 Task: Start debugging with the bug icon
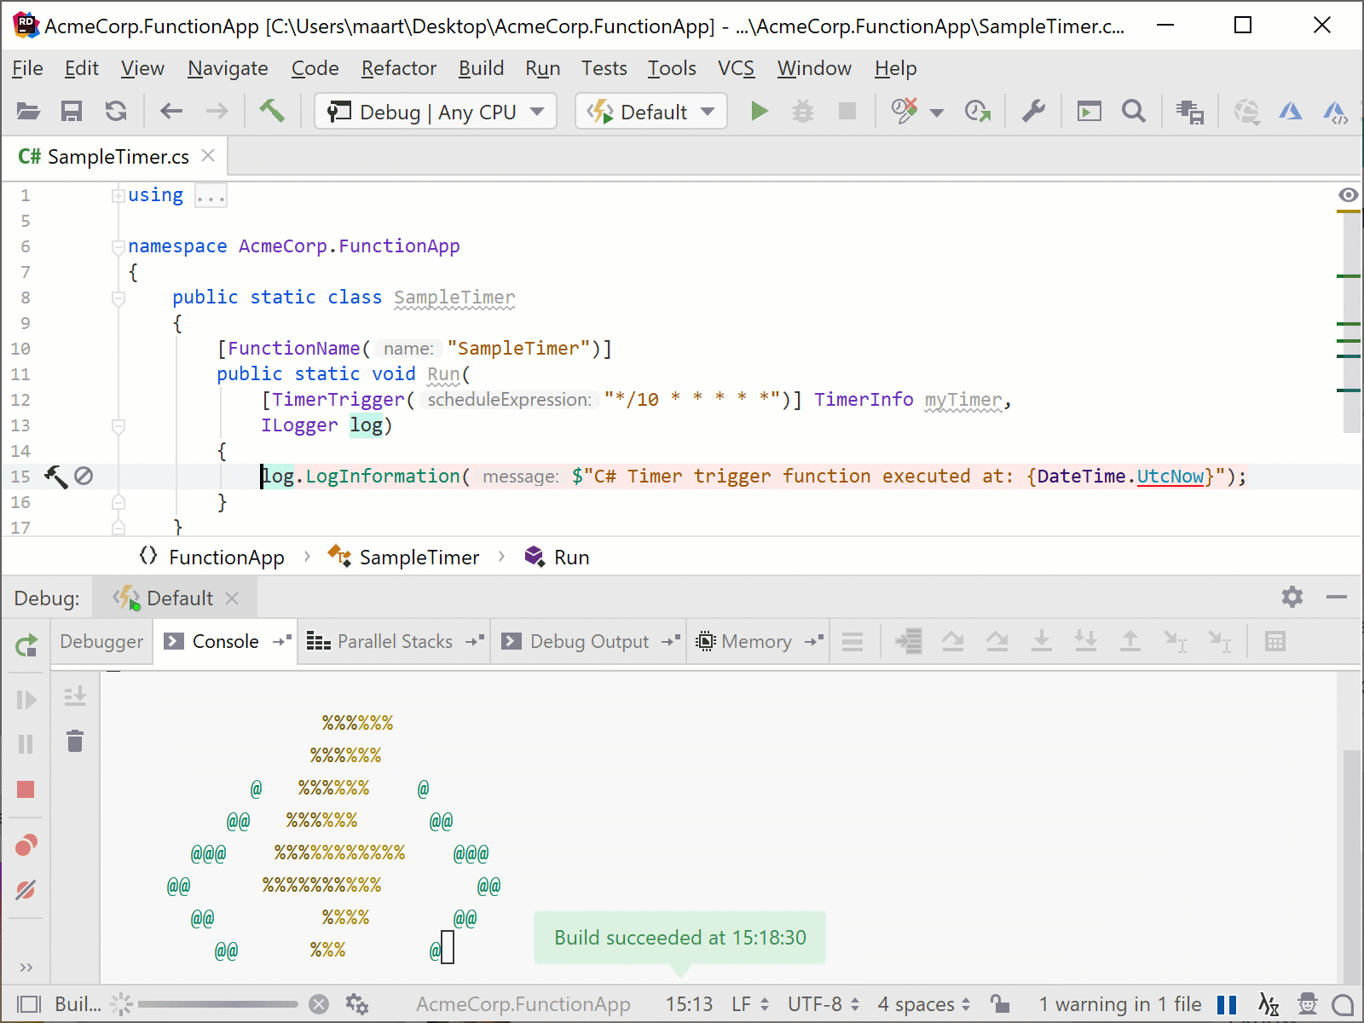(x=803, y=112)
